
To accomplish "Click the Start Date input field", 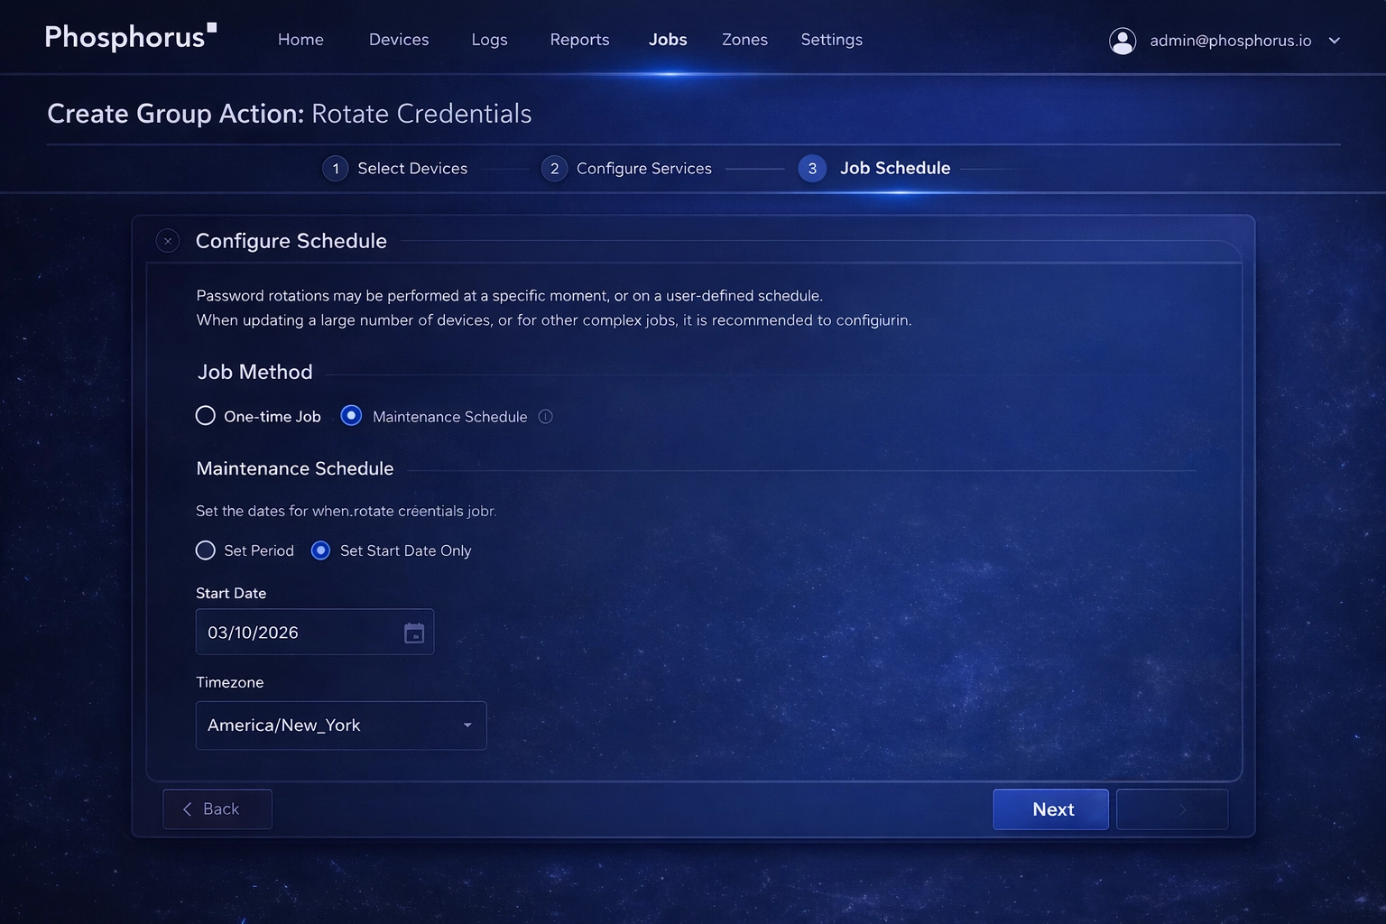I will tap(298, 633).
